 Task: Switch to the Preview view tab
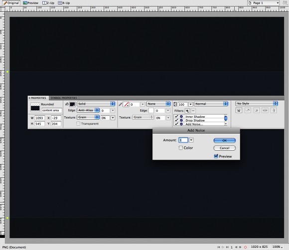pyautogui.click(x=30, y=3)
